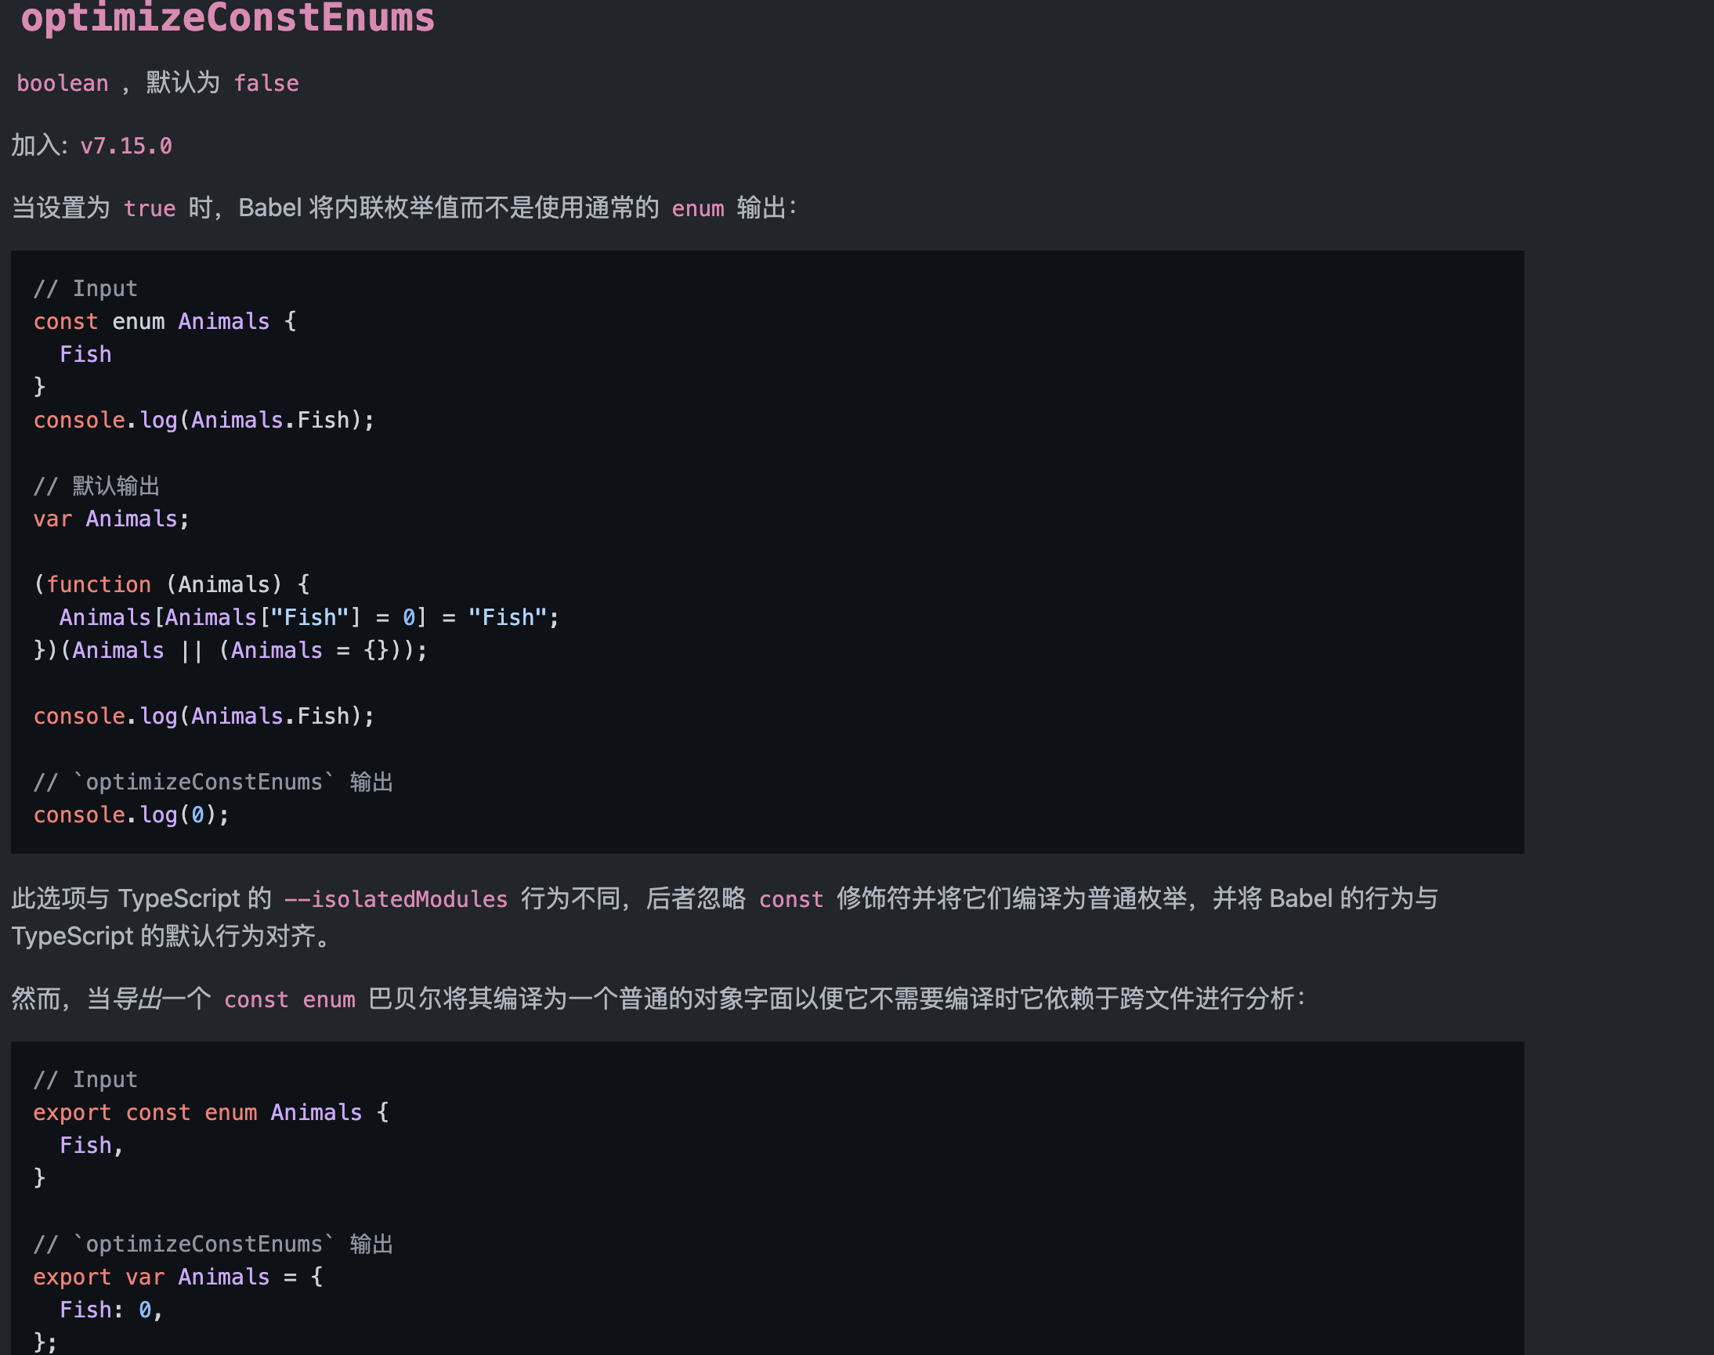Click '(function (Animals) {' code line
1714x1355 pixels.
click(172, 584)
